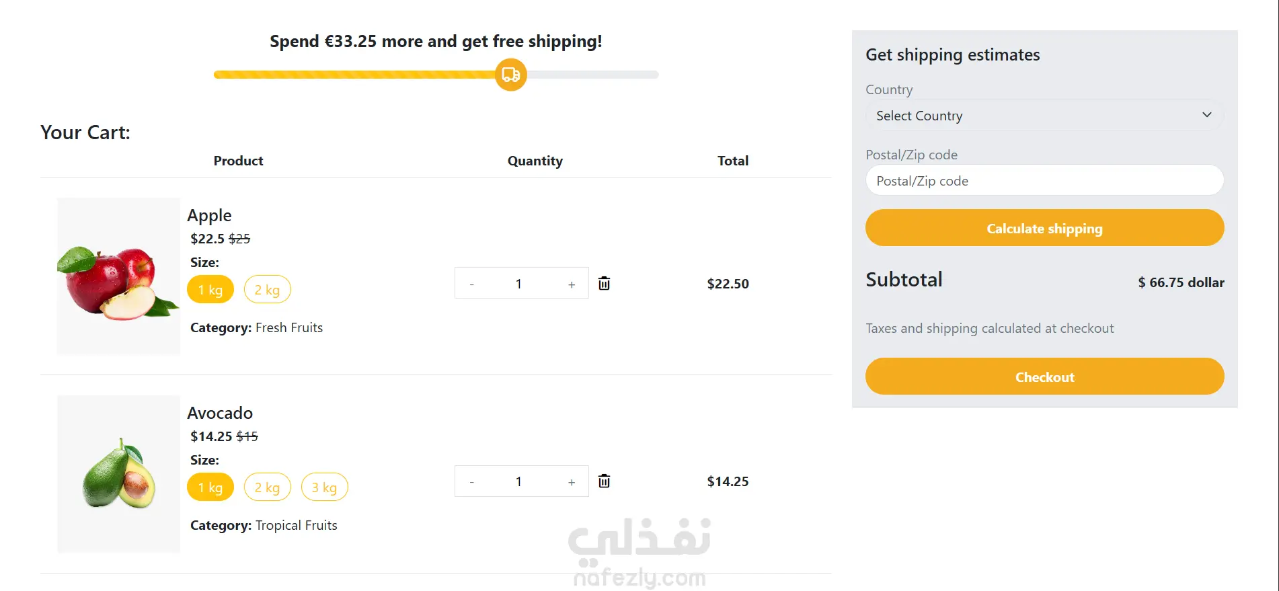Select 1 kg size for Apple
1279x591 pixels.
tap(210, 290)
